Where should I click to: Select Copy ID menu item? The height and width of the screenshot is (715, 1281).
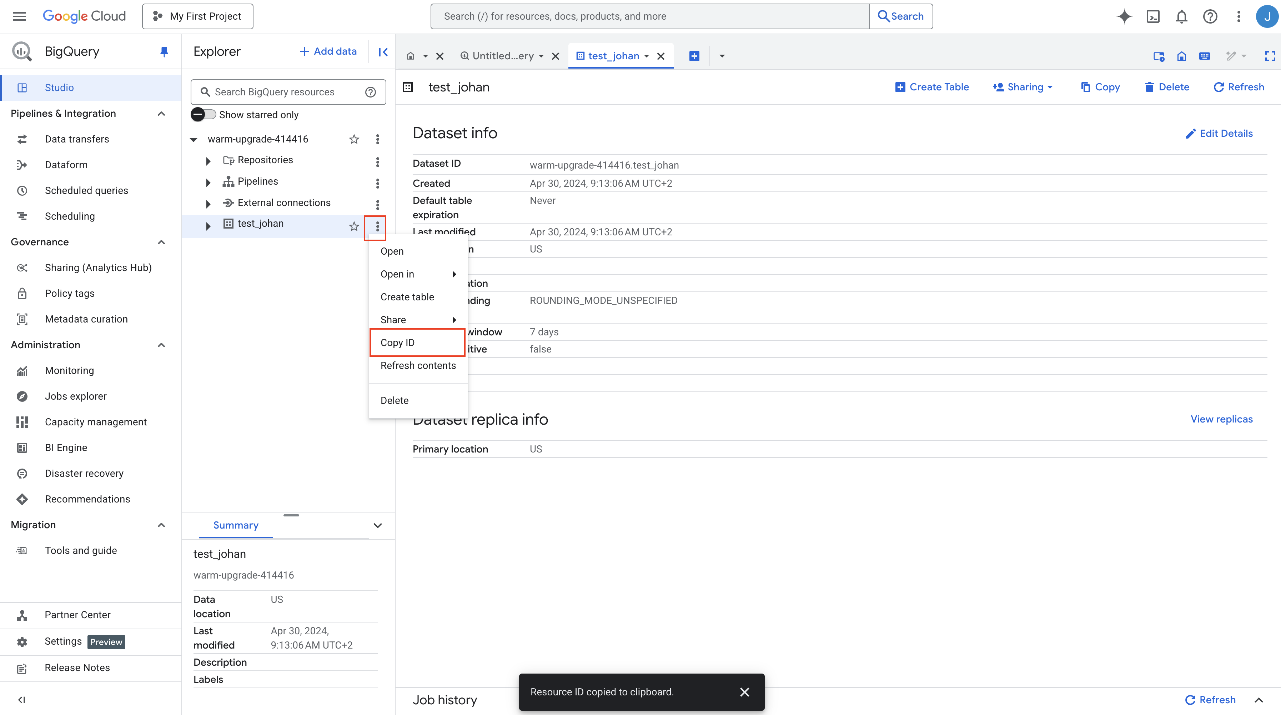click(x=418, y=343)
